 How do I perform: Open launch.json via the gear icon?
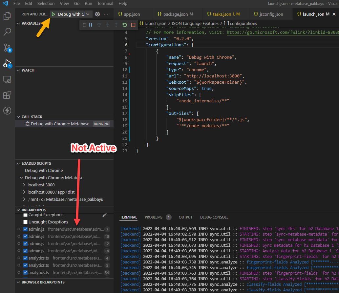click(97, 14)
